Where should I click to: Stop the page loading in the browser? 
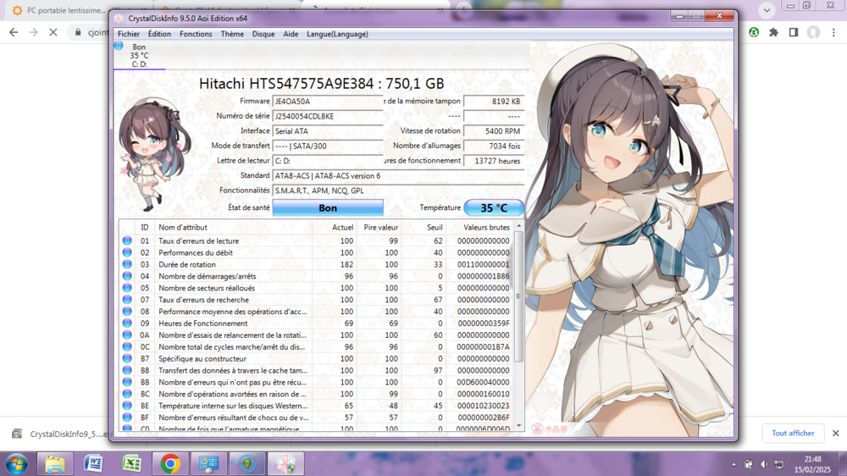tap(53, 32)
